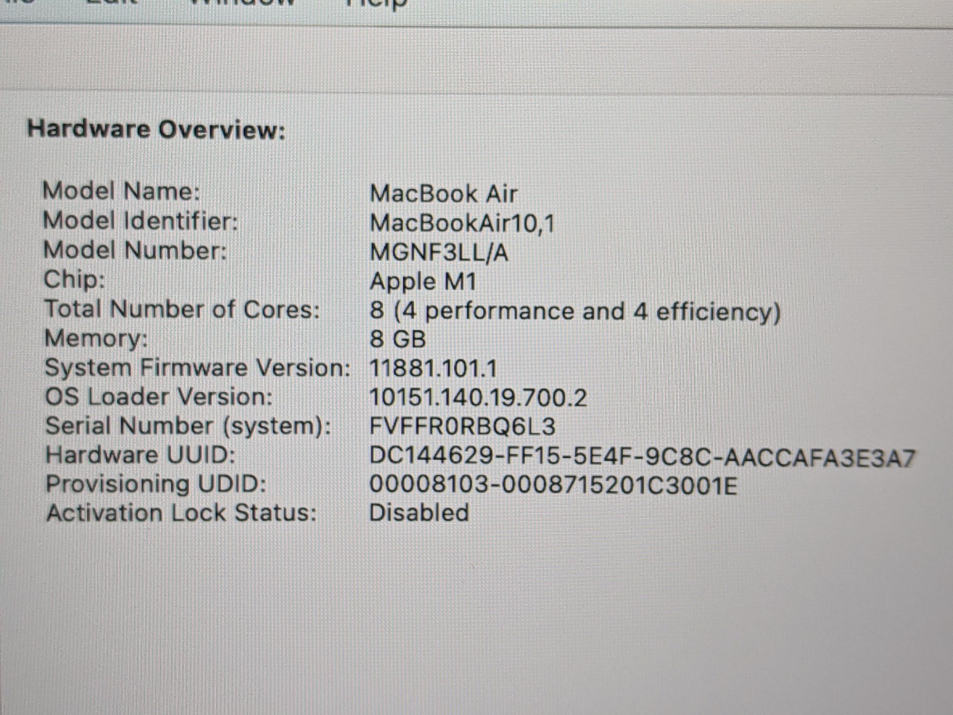
Task: Select the "Total Number of Cores:" label
Action: click(x=182, y=309)
